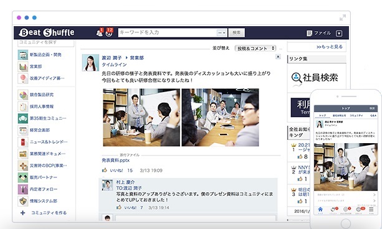Click the 営業部 bar chart icon
The width and height of the screenshot is (382, 229).
coord(23,67)
